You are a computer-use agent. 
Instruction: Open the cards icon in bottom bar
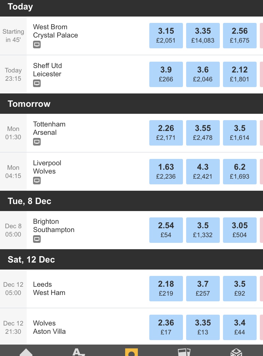(x=184, y=352)
